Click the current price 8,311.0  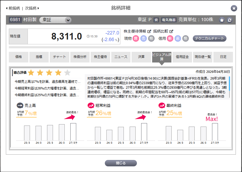pos(67,37)
